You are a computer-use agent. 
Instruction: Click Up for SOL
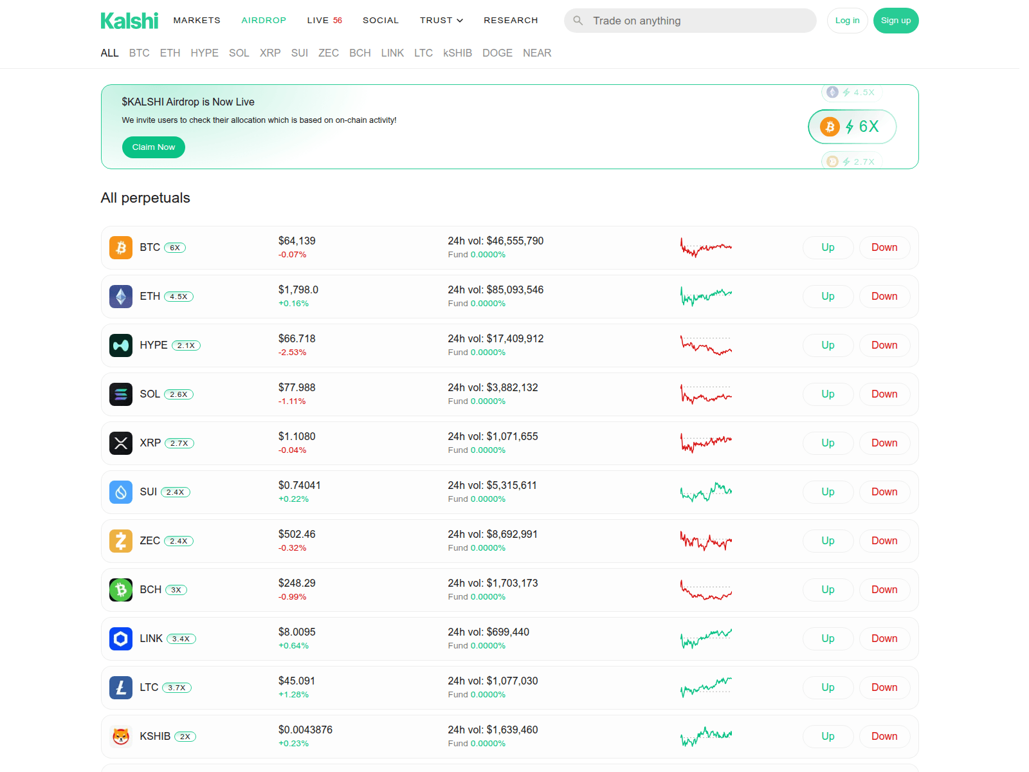[828, 394]
